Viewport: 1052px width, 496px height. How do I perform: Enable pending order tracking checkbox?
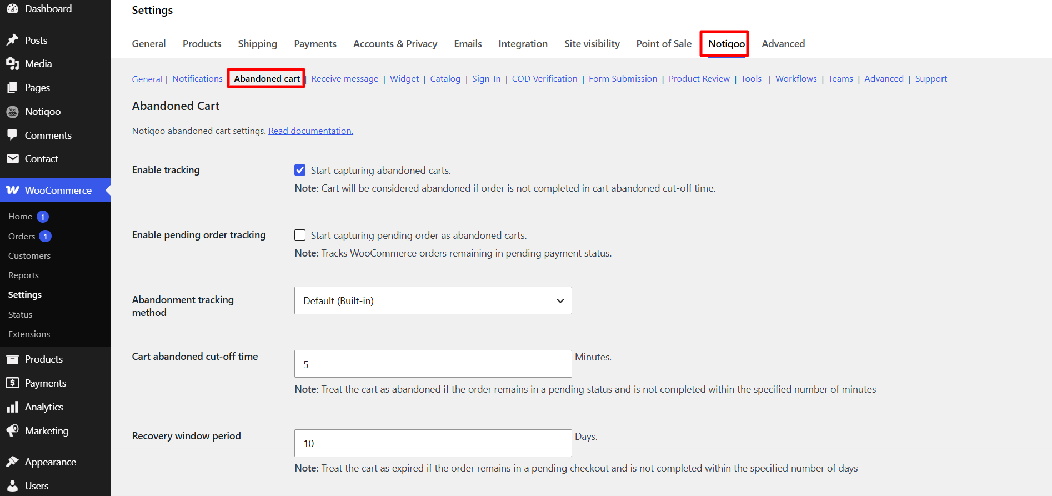[300, 235]
